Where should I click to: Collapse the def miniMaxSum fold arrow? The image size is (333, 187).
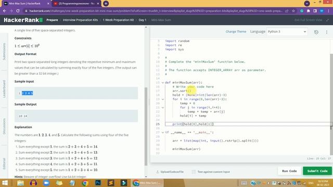click(x=163, y=83)
